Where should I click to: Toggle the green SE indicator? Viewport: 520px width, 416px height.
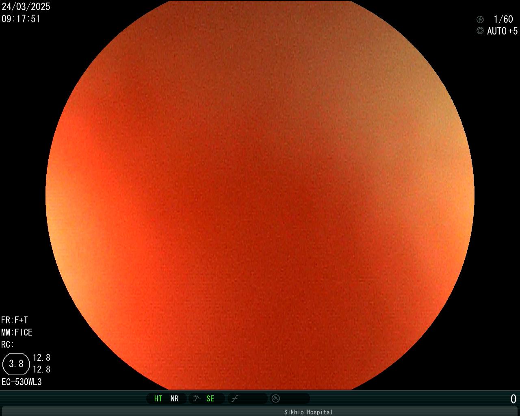pyautogui.click(x=210, y=399)
